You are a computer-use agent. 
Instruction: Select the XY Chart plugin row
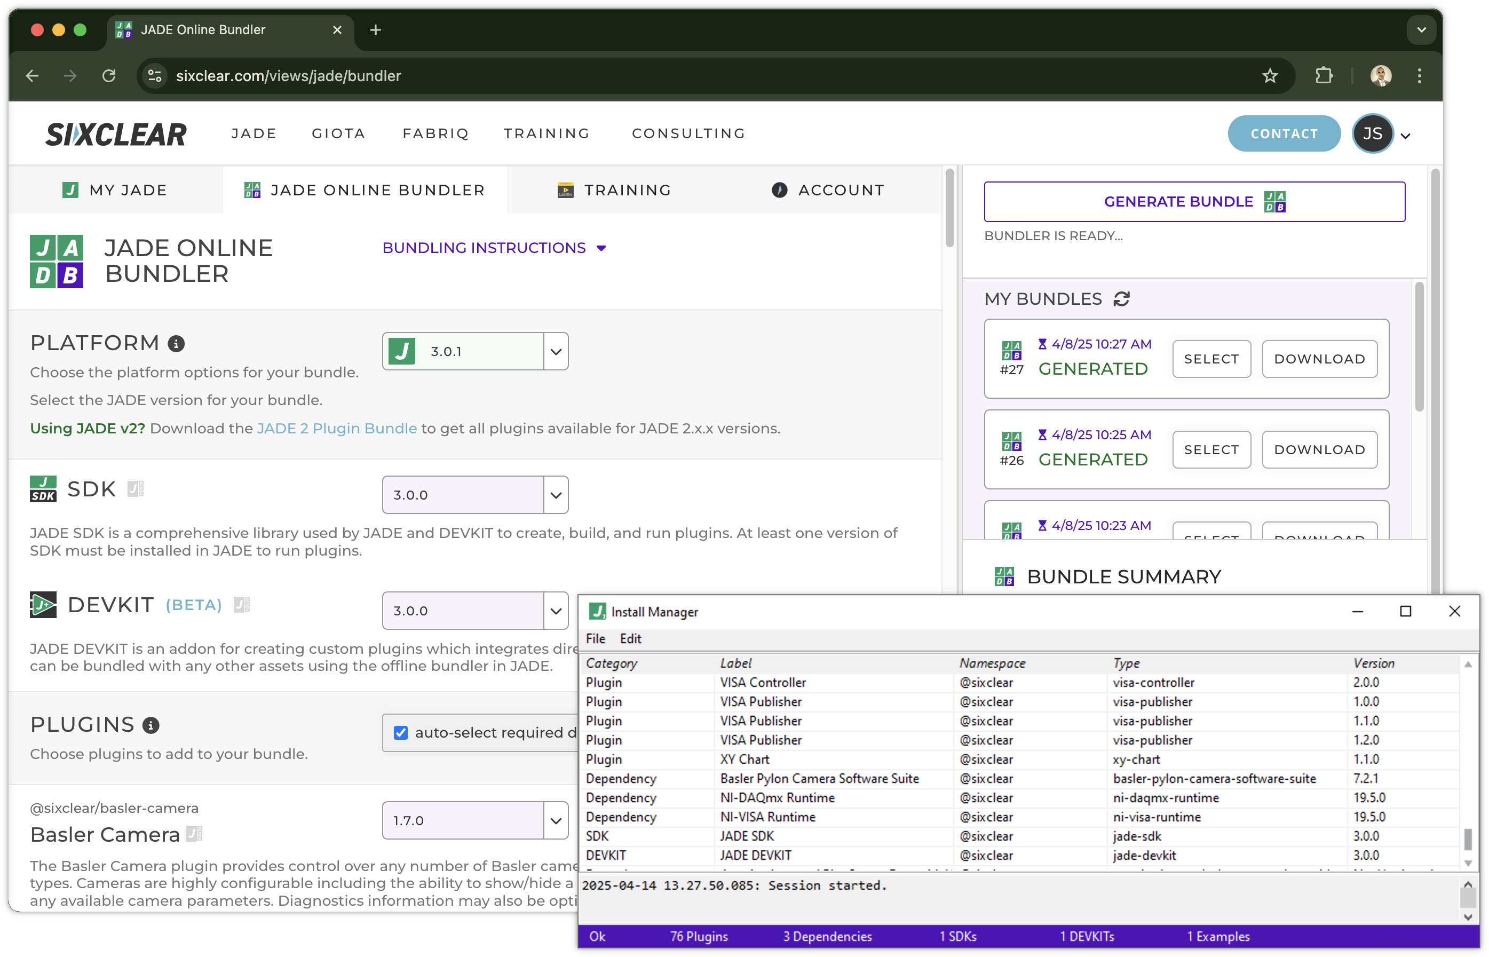tap(1019, 760)
